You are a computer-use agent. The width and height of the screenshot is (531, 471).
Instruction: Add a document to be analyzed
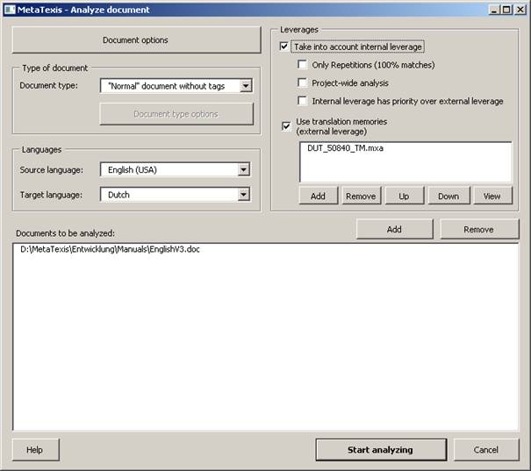tap(395, 230)
